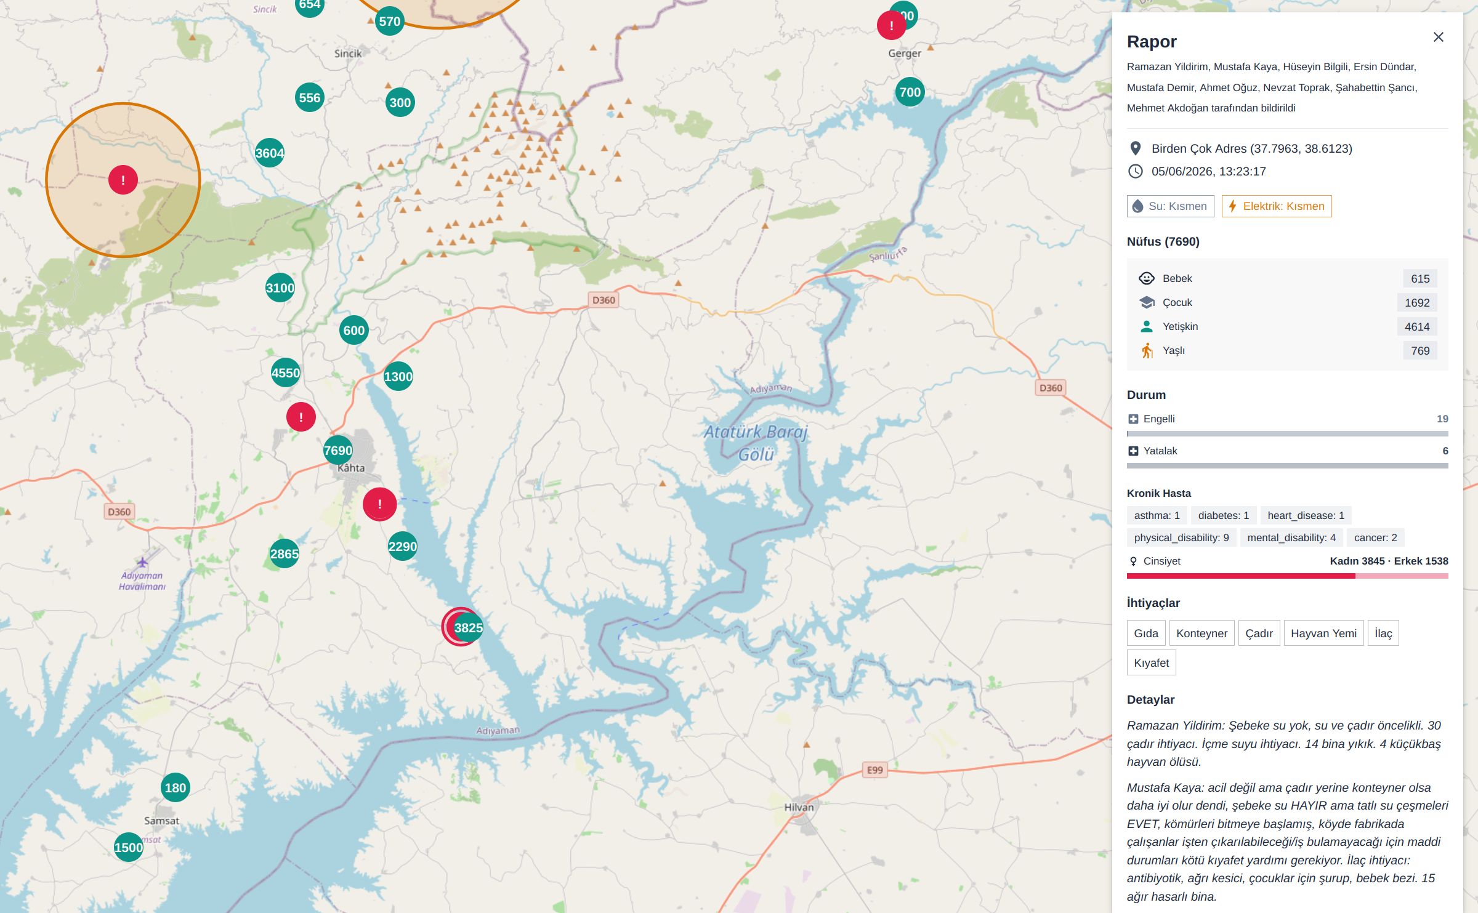
Task: Click the Detaylar heading
Action: pos(1150,699)
